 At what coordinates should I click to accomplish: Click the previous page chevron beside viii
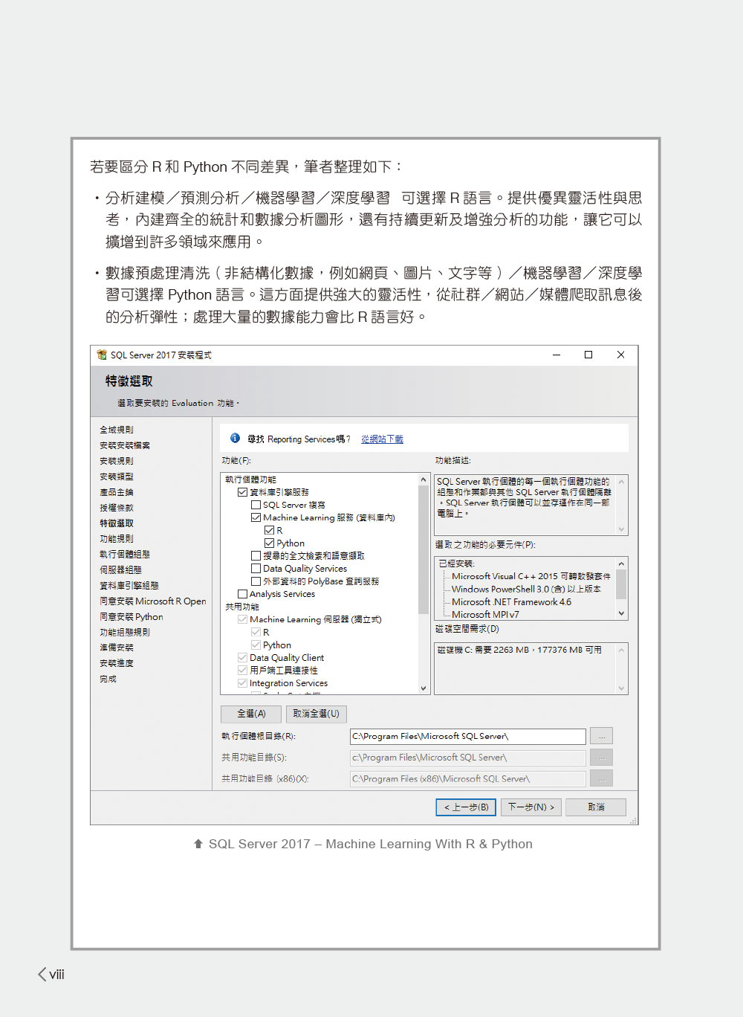42,974
